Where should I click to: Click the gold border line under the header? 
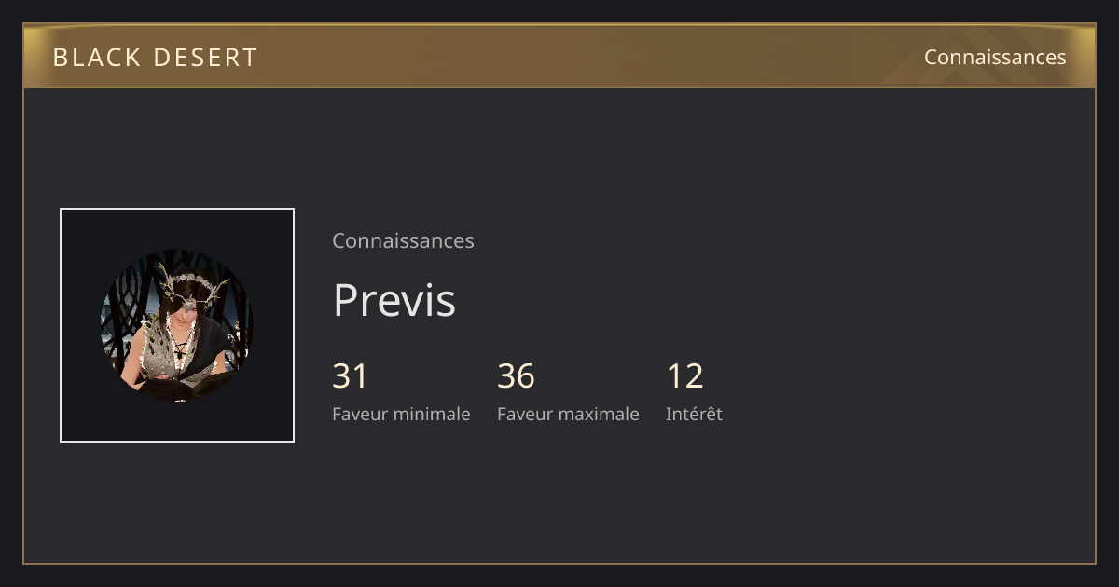tap(559, 87)
